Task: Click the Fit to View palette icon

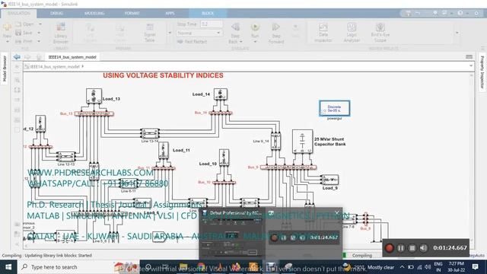Action: (17, 90)
